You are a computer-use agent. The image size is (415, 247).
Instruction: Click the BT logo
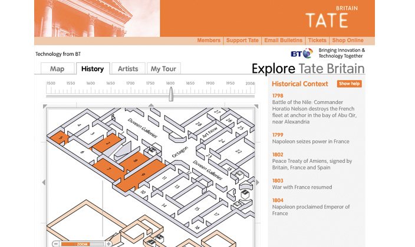302,54
